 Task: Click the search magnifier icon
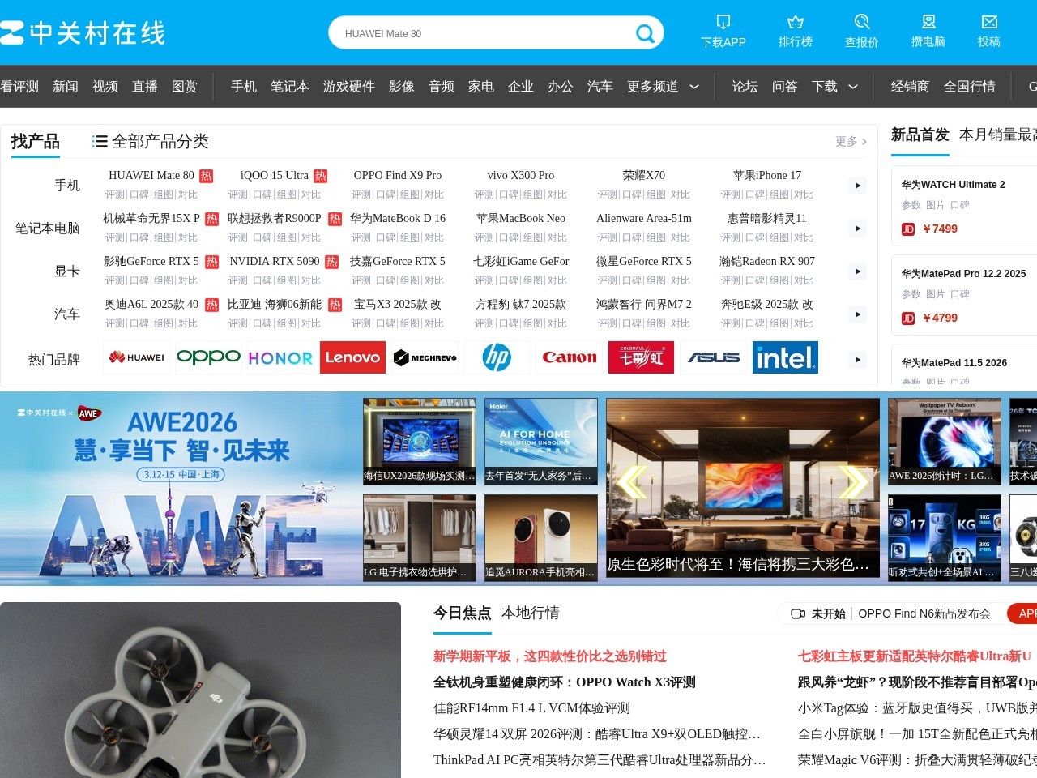pos(645,33)
